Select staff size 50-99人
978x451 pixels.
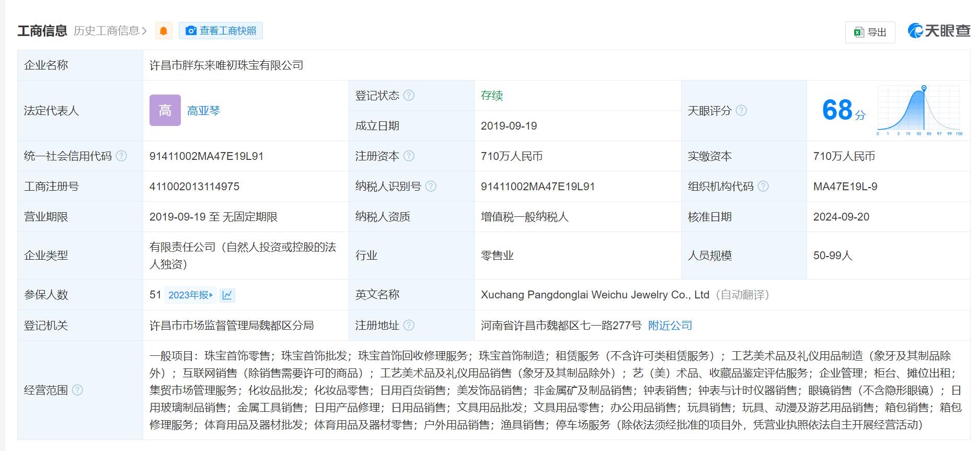coord(833,256)
